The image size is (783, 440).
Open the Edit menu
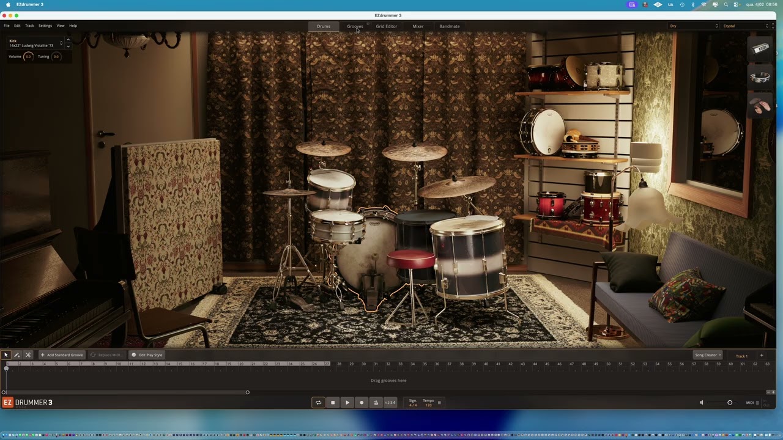click(x=17, y=26)
